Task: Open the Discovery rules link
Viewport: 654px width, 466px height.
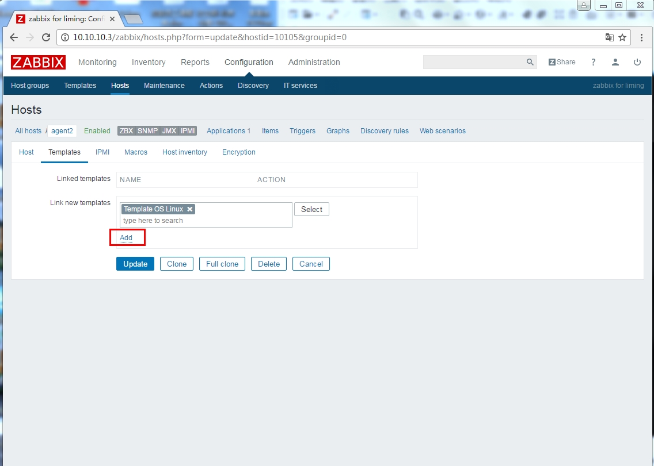Action: 385,131
